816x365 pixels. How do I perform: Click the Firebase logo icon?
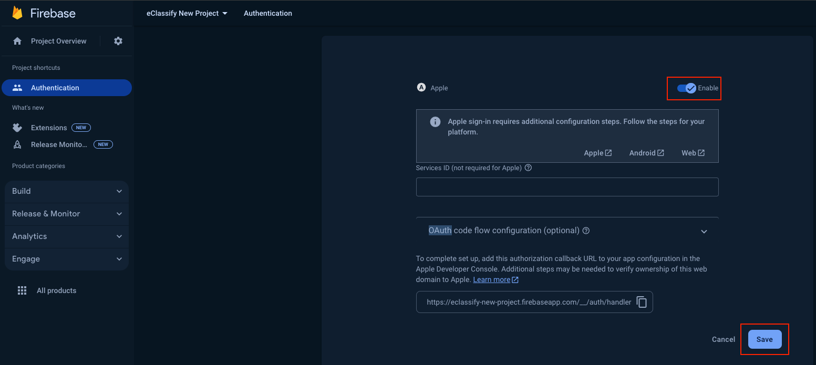pyautogui.click(x=17, y=13)
